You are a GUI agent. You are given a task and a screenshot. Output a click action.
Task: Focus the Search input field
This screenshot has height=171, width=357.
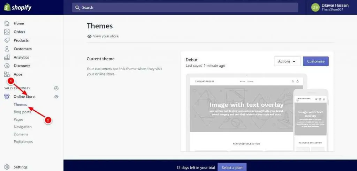(185, 8)
